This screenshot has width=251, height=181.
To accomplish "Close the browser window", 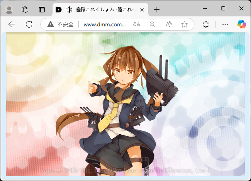I will [241, 8].
